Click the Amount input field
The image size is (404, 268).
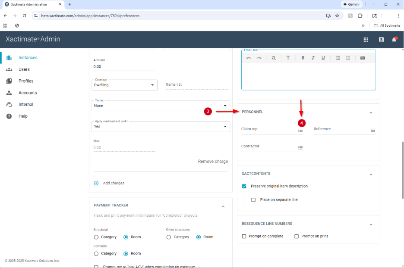[124, 67]
